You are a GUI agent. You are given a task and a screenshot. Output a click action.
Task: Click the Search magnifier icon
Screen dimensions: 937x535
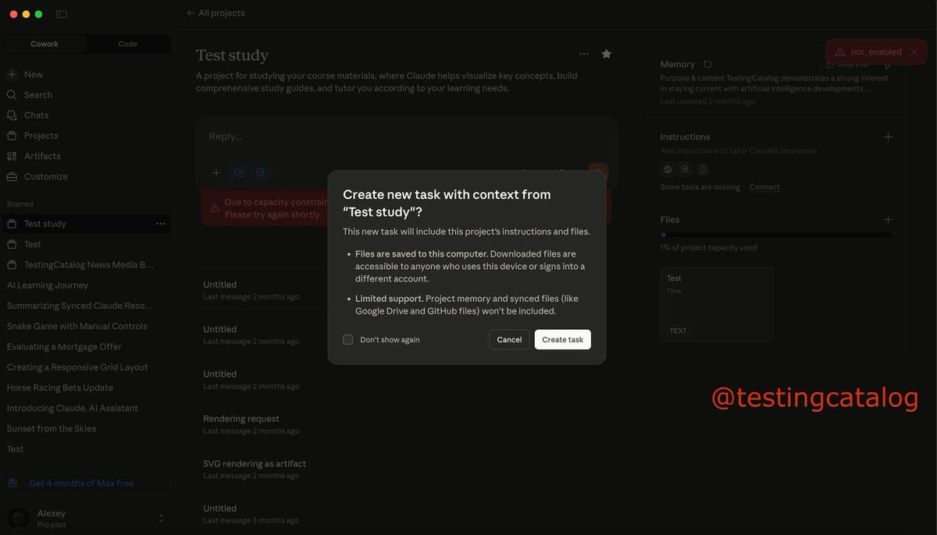12,94
